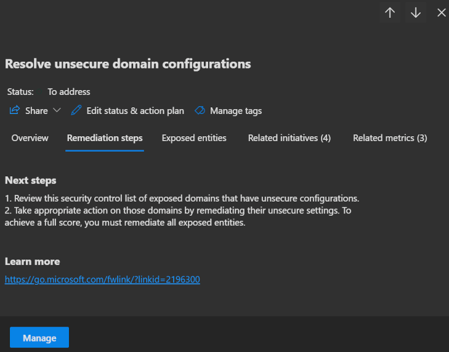This screenshot has width=449, height=352.
Task: Close the recommendation details panel
Action: (x=441, y=13)
